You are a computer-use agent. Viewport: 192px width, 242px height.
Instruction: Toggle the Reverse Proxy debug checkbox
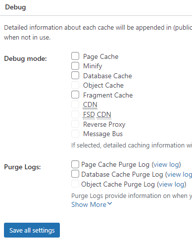coord(75,124)
